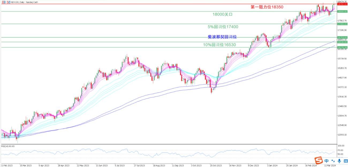This screenshot has height=167, width=348.
Task: Click the Sogou input method S logo
Action: (319, 160)
